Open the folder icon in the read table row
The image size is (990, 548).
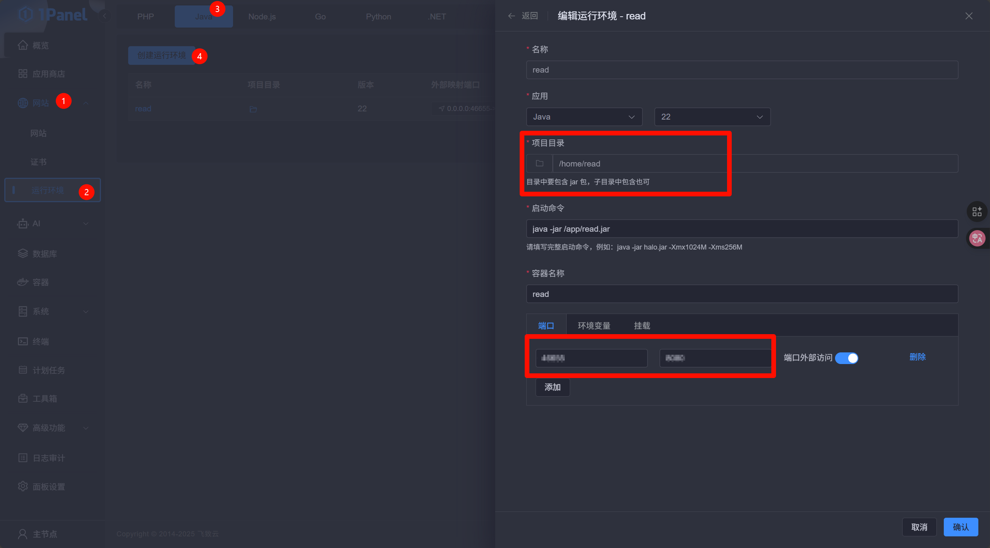pyautogui.click(x=253, y=109)
